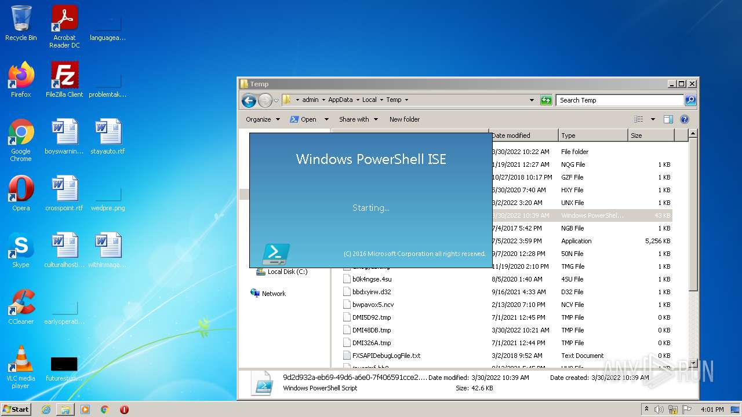Open Explorer help question-mark icon
The width and height of the screenshot is (742, 417).
[684, 119]
